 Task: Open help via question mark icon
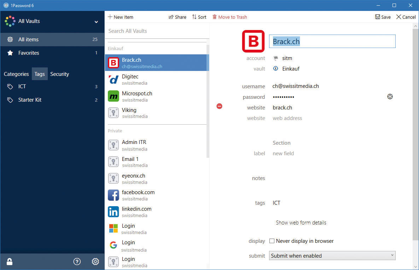coord(77,262)
